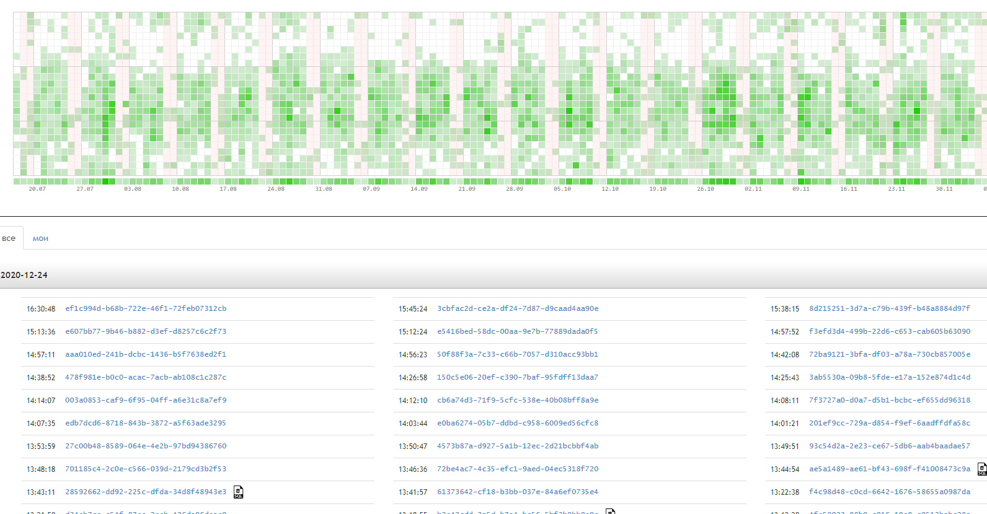Open link 150c5e06-20ef-c390-7baf-95fdff13daa7
This screenshot has width=987, height=514.
tap(518, 377)
